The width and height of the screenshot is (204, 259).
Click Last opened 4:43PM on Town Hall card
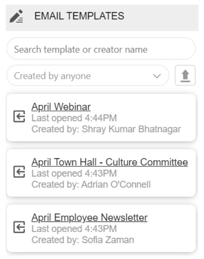[74, 173]
